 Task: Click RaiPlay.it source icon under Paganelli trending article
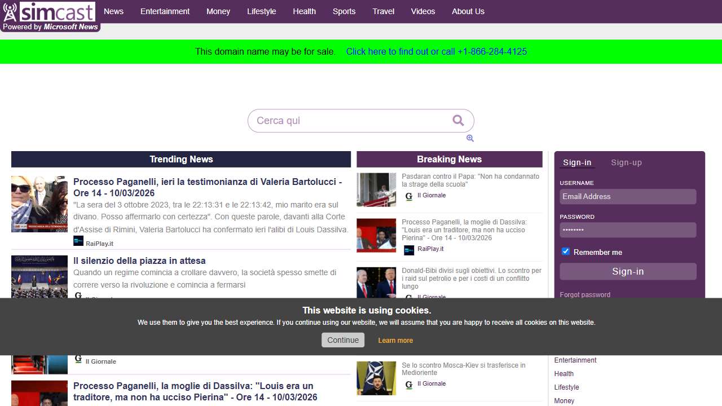78,241
